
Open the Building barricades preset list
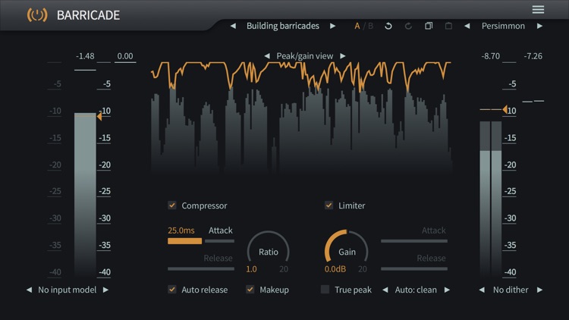tap(283, 26)
